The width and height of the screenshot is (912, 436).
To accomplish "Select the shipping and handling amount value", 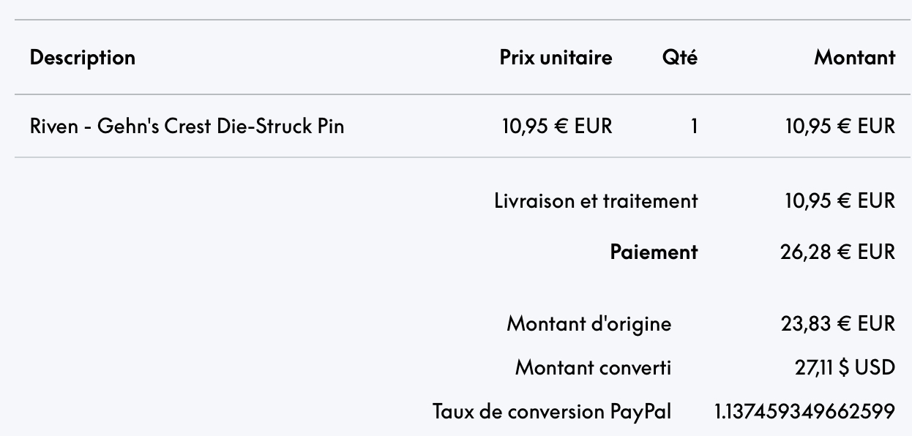I will click(x=839, y=200).
